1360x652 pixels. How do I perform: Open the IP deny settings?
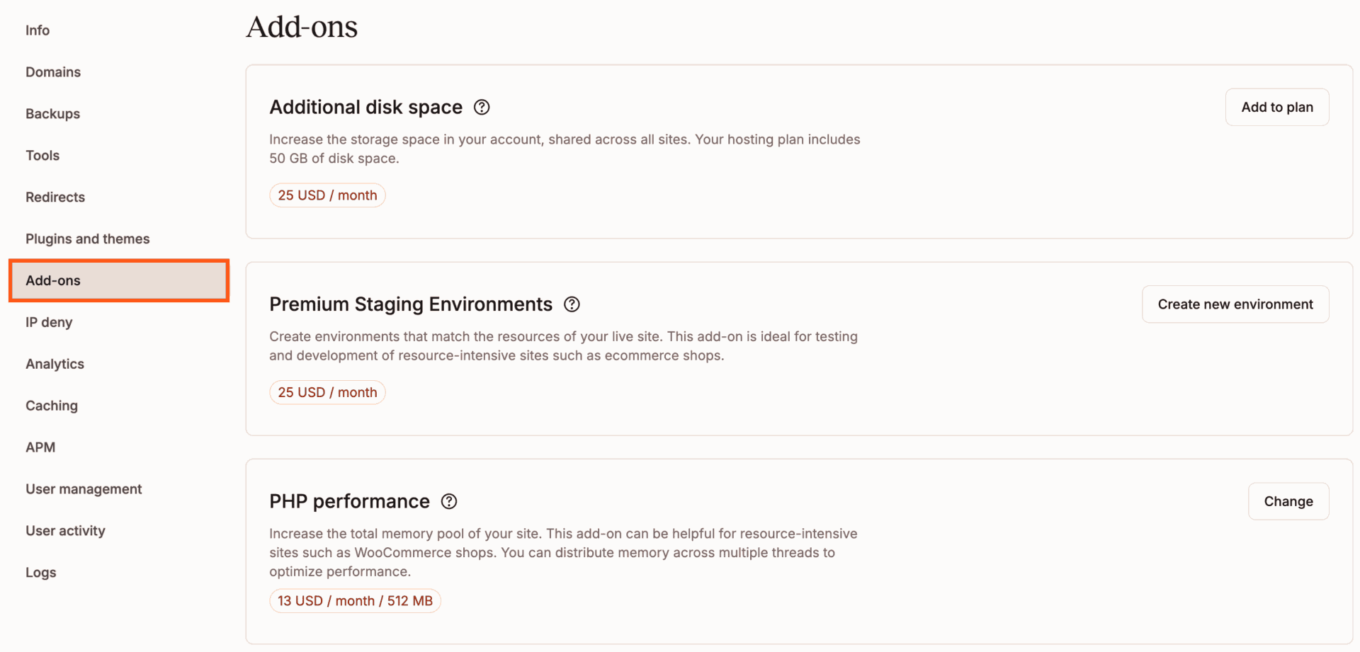point(49,321)
